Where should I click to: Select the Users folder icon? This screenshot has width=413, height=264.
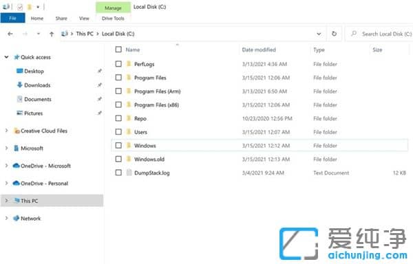129,132
